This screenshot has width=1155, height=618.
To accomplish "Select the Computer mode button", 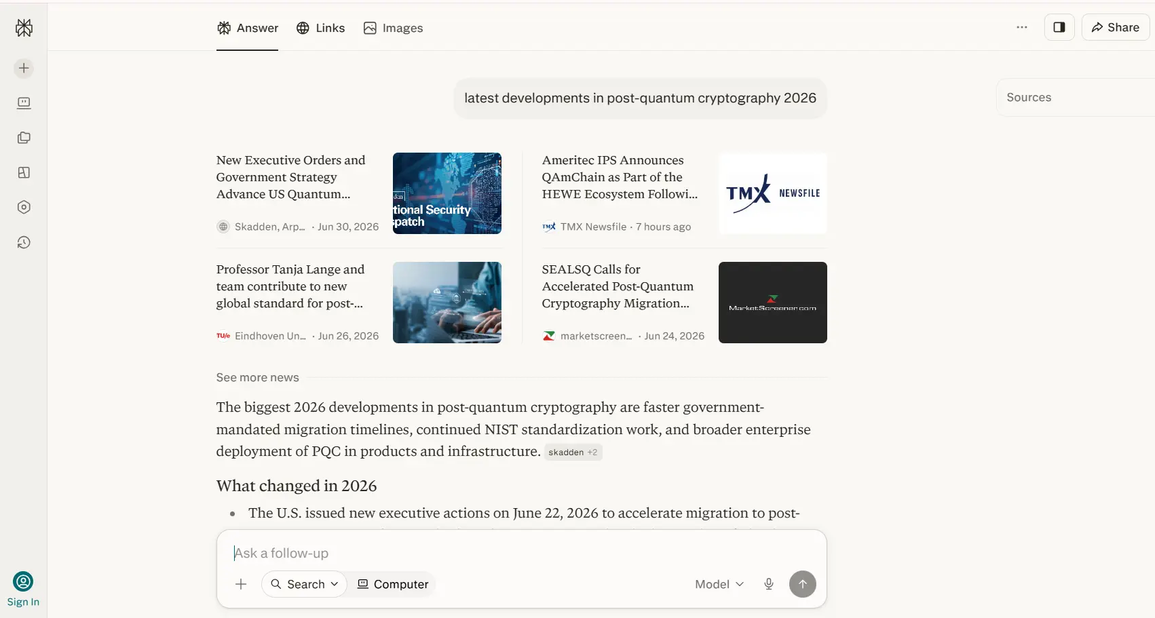I will pos(393,584).
